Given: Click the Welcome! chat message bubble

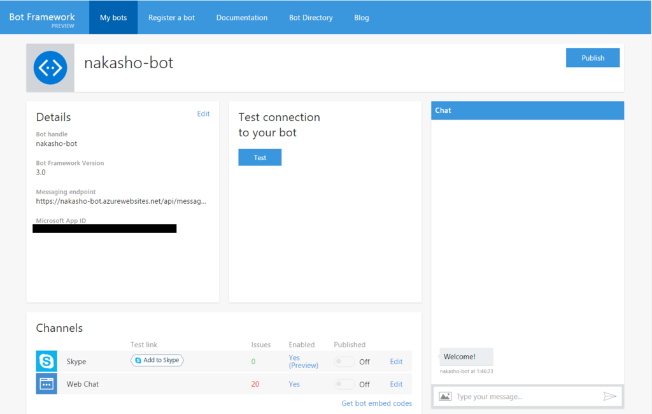Looking at the screenshot, I should pyautogui.click(x=466, y=357).
